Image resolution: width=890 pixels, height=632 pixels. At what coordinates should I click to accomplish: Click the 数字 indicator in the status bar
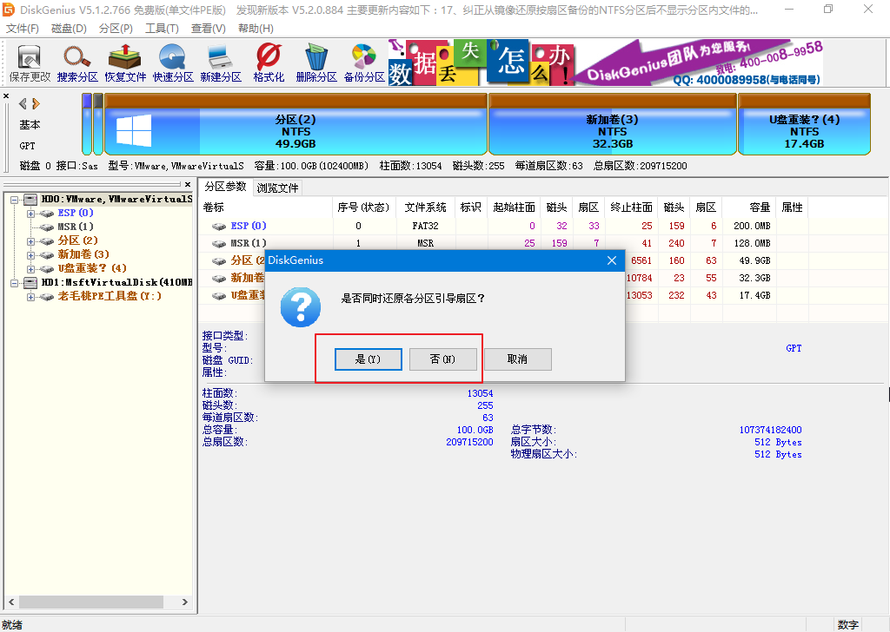pyautogui.click(x=847, y=625)
